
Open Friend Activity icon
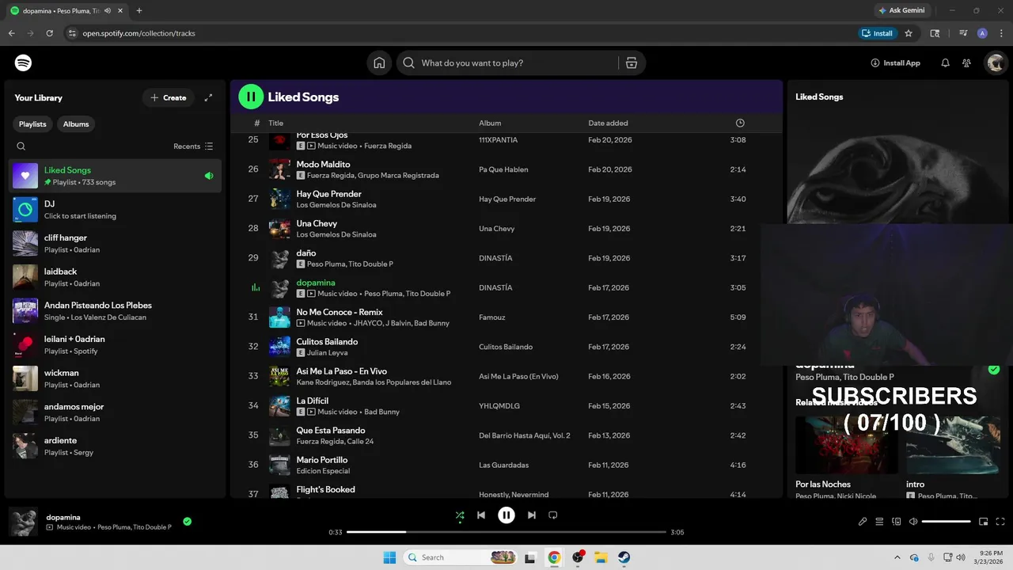966,63
